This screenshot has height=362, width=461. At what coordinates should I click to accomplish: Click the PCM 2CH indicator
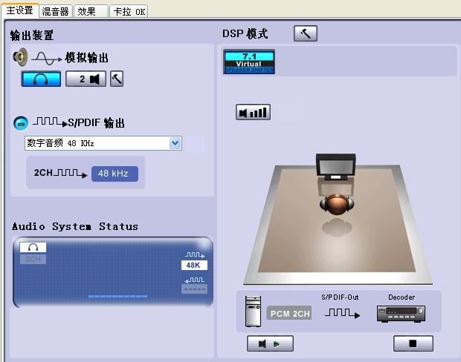pos(289,314)
